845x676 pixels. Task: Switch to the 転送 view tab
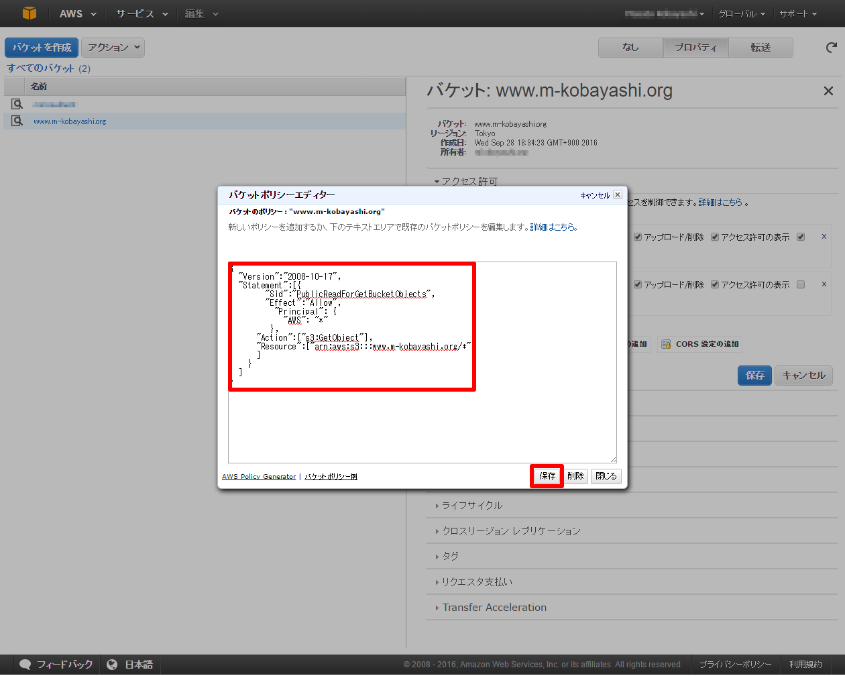pyautogui.click(x=760, y=47)
